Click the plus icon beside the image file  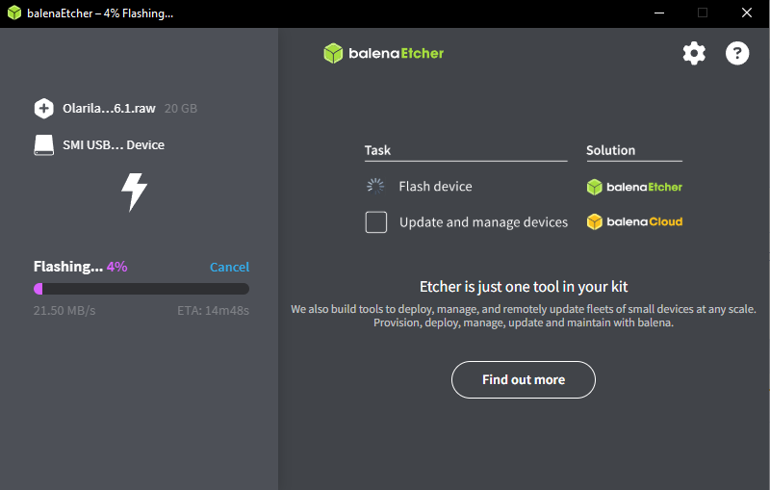pos(43,108)
